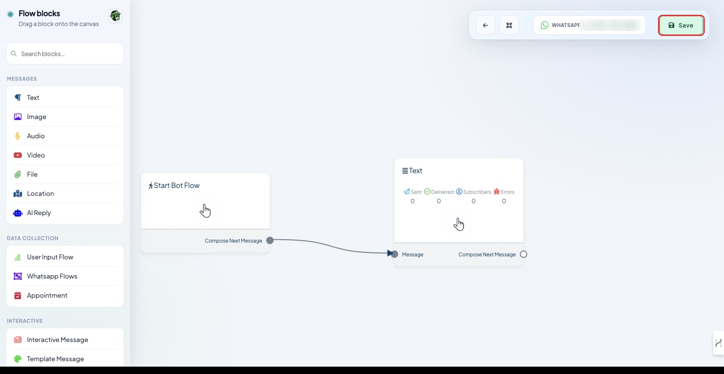
Task: Click the back arrow button
Action: coord(486,25)
